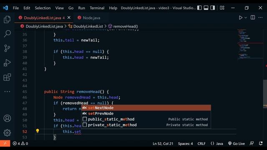The width and height of the screenshot is (267, 150).
Task: Toggle primary side bar layout icon
Action: [x=199, y=8]
